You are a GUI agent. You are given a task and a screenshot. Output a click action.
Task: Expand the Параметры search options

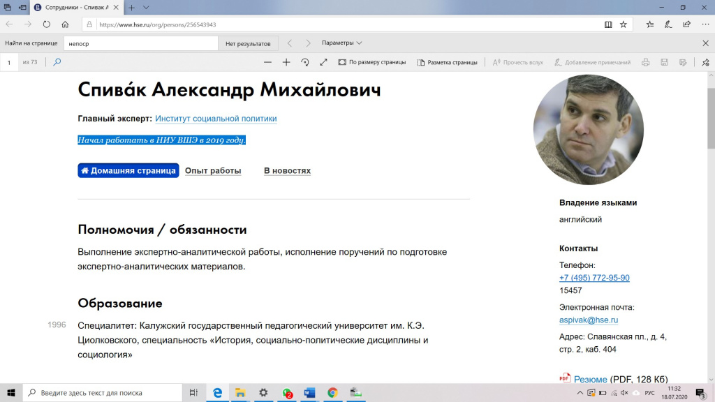coord(341,43)
